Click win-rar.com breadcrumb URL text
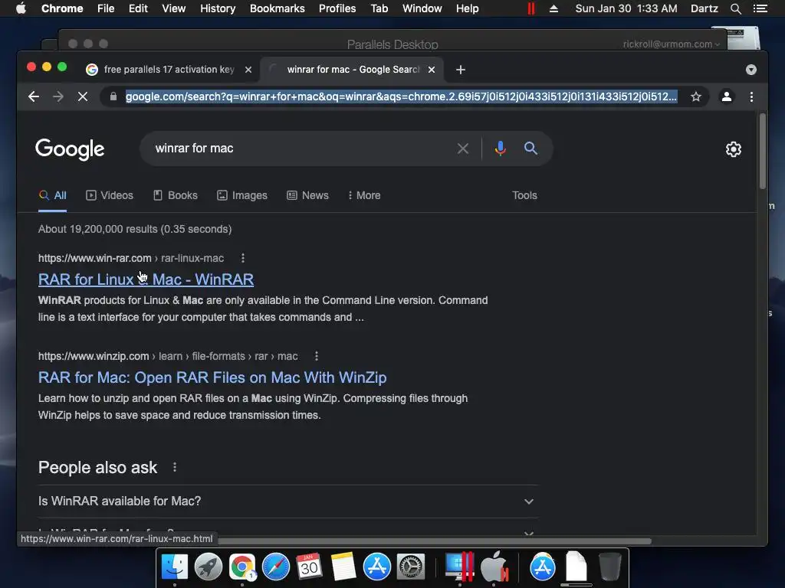This screenshot has height=588, width=785. pyautogui.click(x=131, y=258)
